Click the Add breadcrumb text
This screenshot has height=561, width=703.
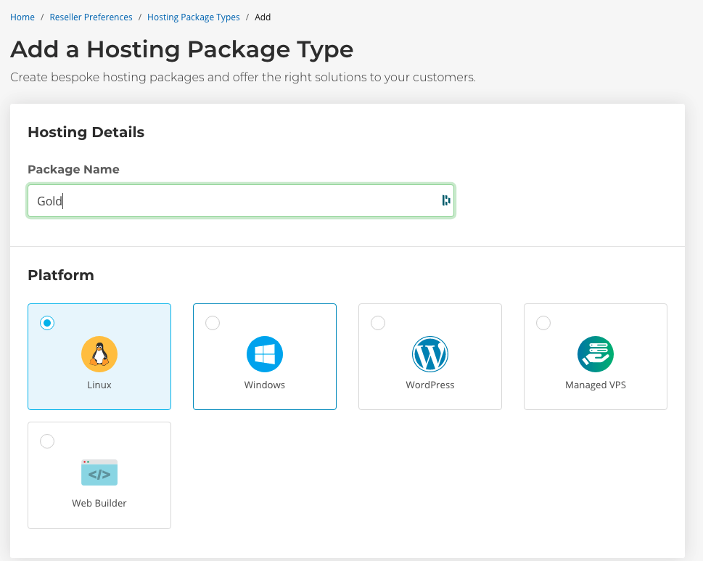tap(263, 17)
